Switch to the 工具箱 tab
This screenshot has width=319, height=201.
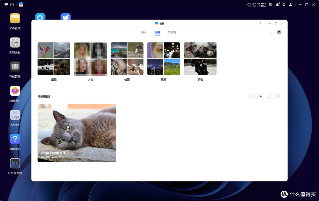pos(172,32)
